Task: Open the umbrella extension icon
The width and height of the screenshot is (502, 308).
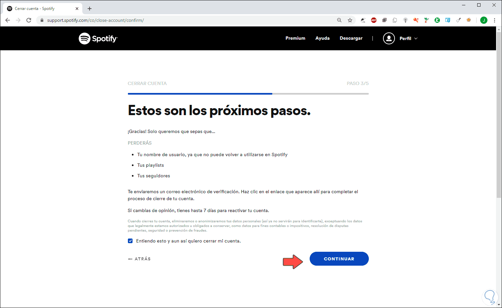Action: coord(363,20)
